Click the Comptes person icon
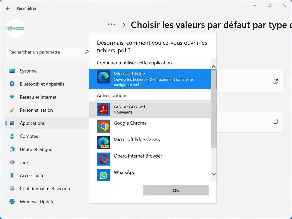Image resolution: width=292 pixels, height=219 pixels. tap(12, 136)
